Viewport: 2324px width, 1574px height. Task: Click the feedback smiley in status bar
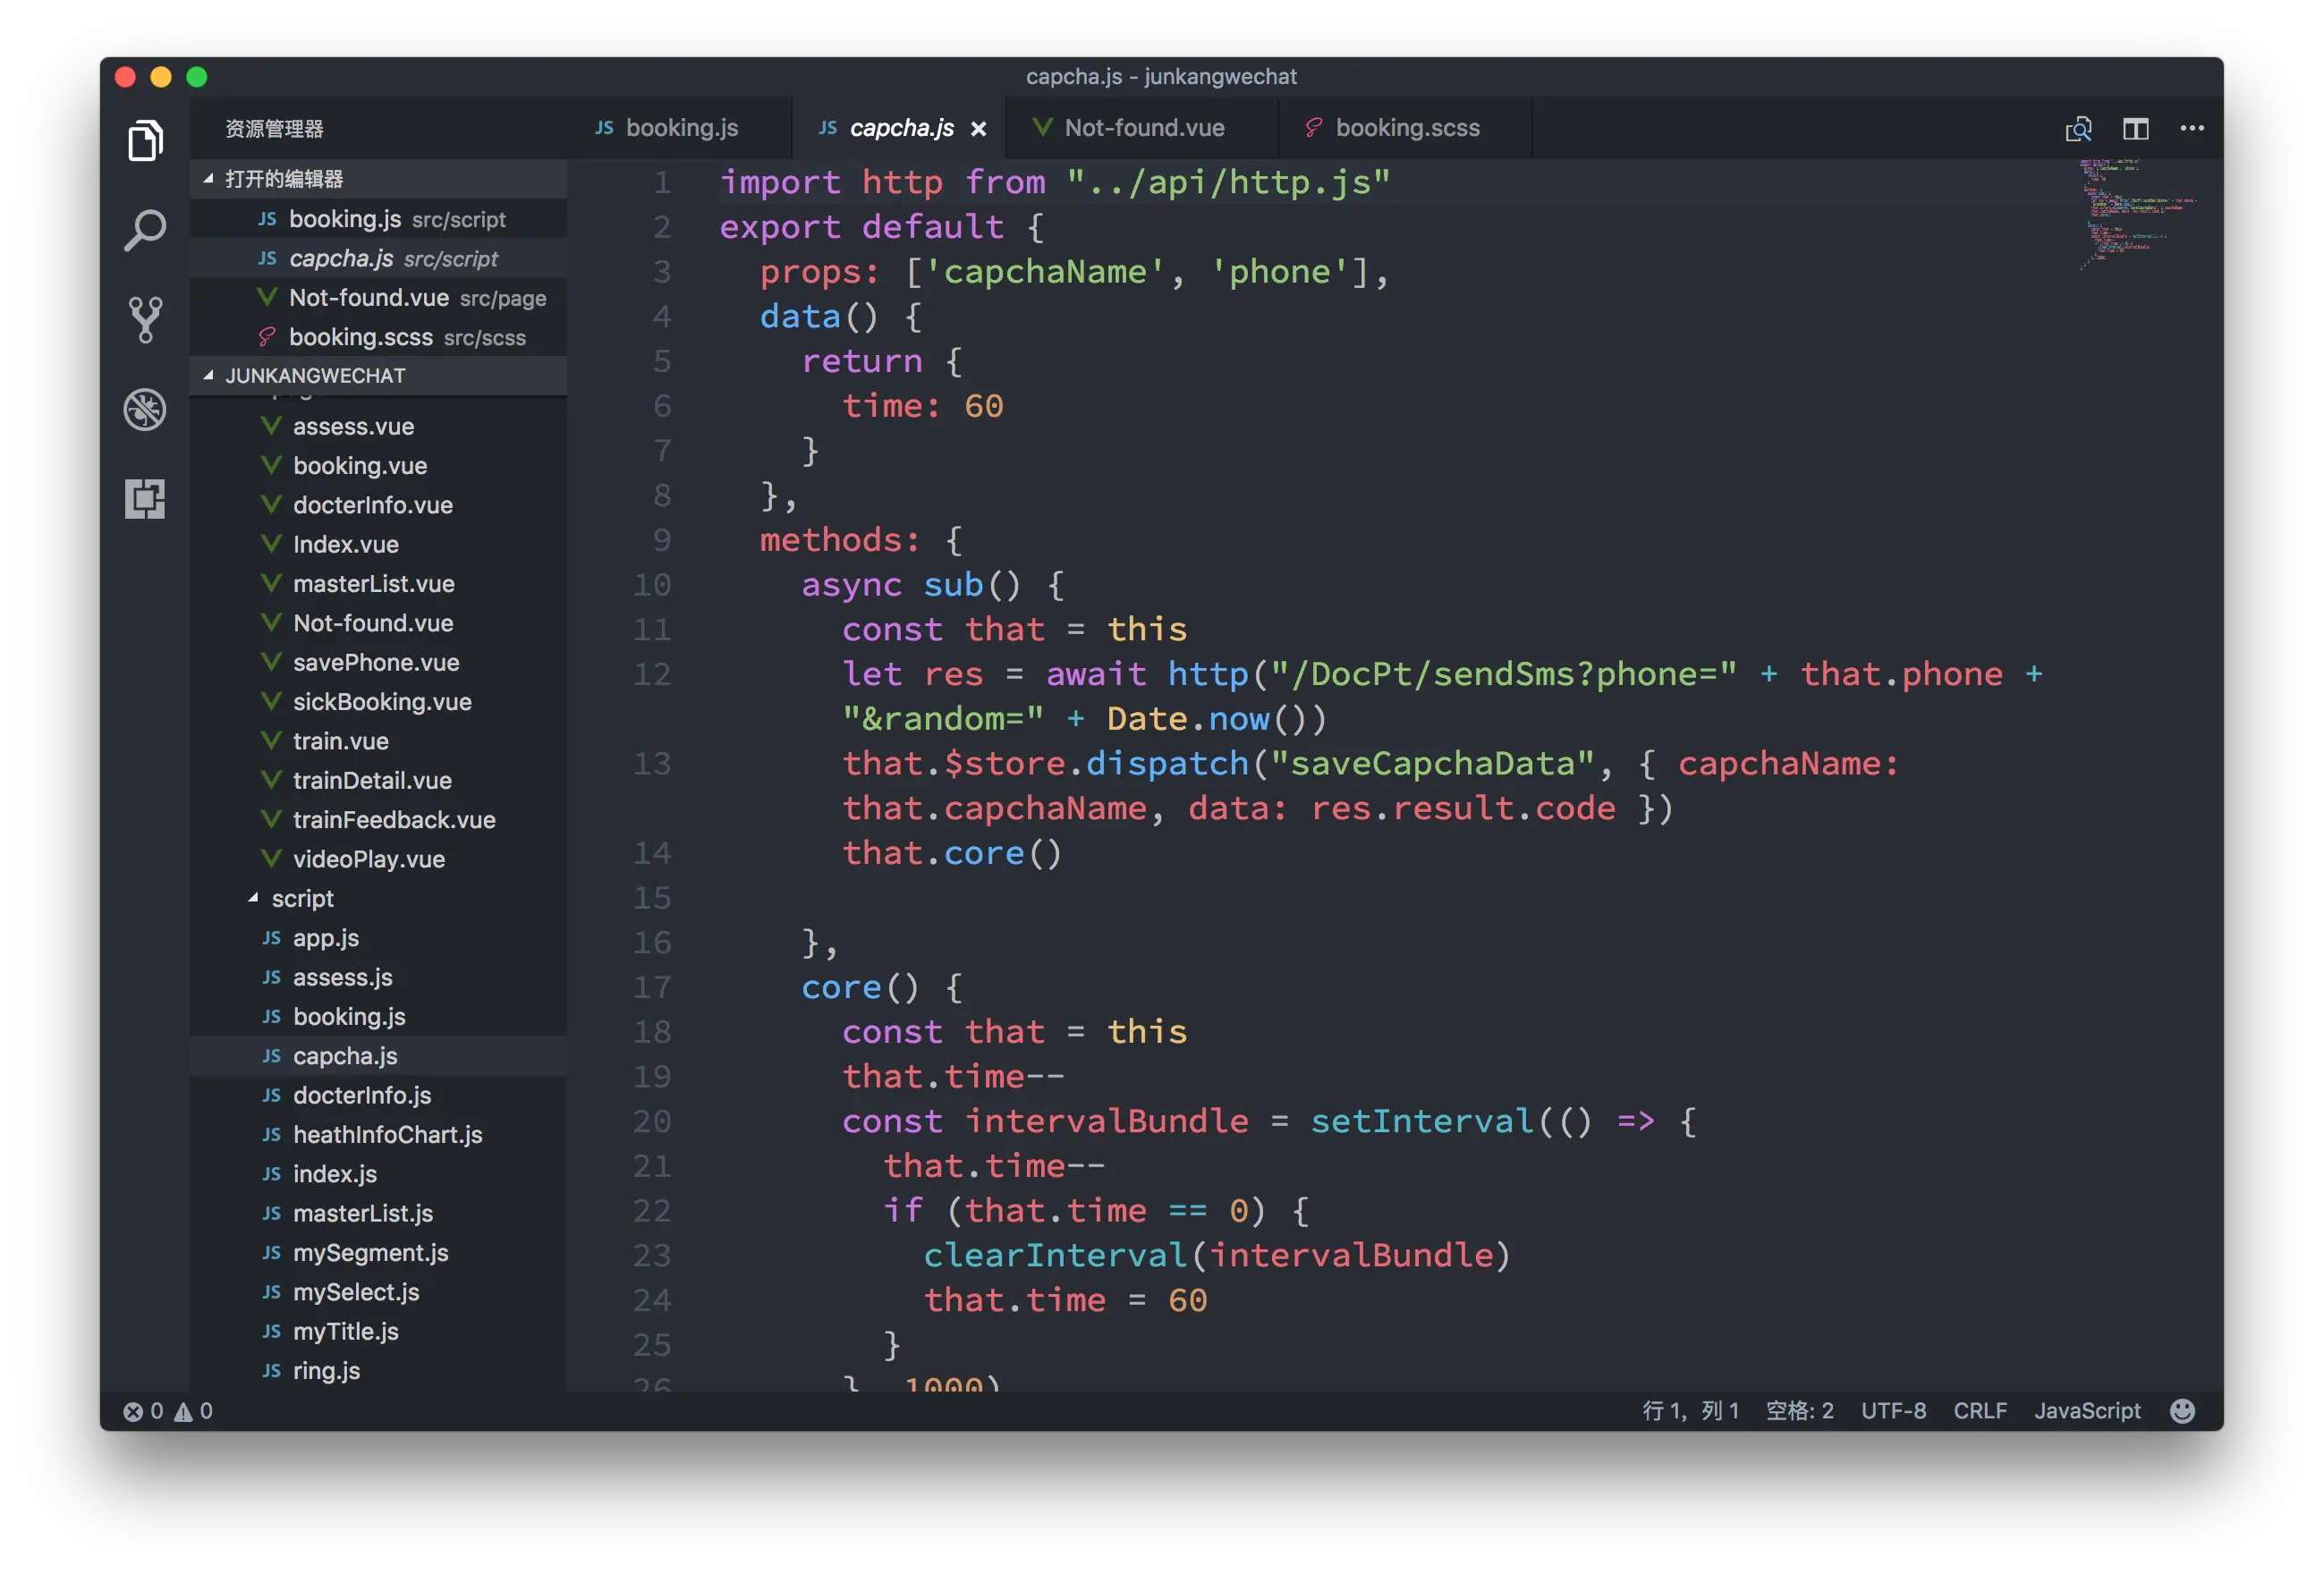(x=2183, y=1411)
